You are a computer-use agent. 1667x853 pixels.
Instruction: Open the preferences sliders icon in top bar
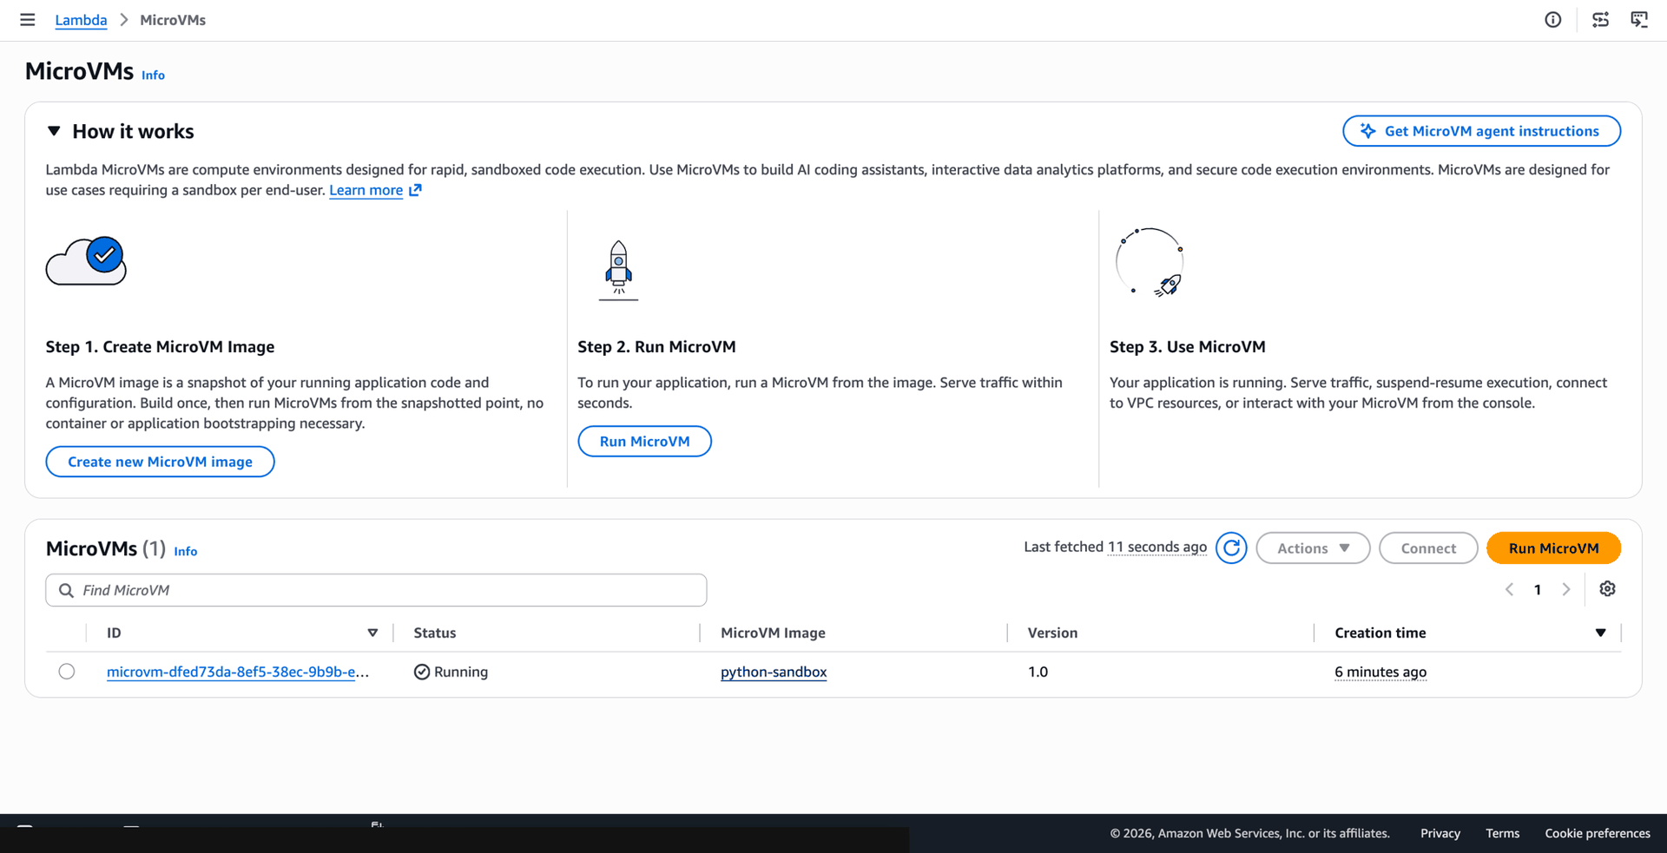point(1600,20)
